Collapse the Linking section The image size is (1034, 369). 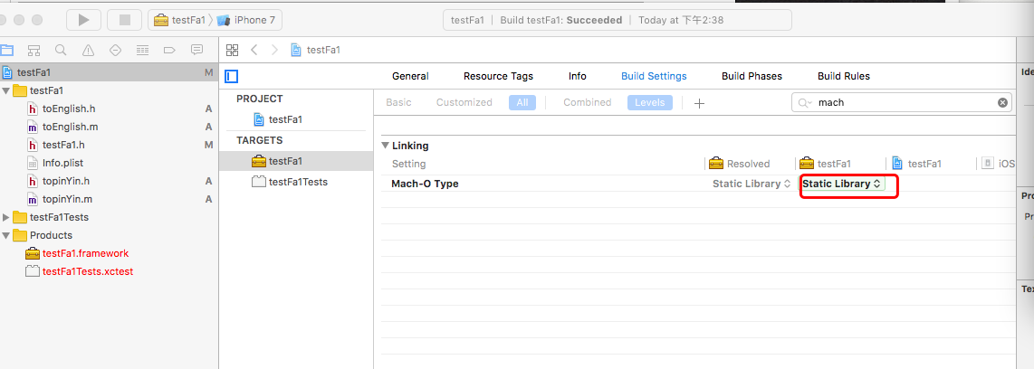click(385, 146)
